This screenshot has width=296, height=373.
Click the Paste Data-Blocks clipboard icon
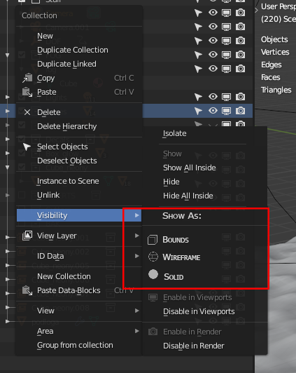click(27, 290)
